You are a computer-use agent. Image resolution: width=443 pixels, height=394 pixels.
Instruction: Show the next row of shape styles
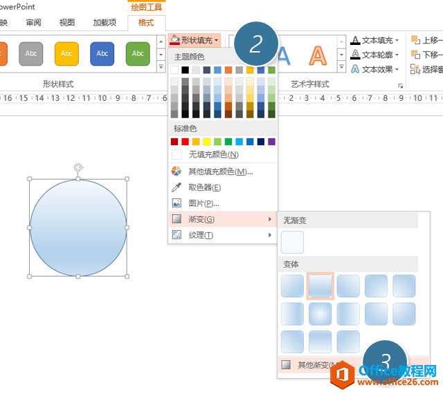[x=161, y=55]
